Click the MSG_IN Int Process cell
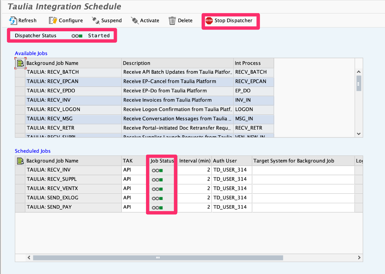 click(x=253, y=119)
